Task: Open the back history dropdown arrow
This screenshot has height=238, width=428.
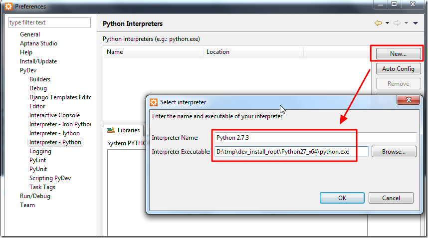Action: tap(386, 23)
